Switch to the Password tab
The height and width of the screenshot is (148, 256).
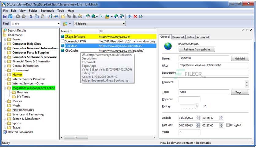point(178,37)
